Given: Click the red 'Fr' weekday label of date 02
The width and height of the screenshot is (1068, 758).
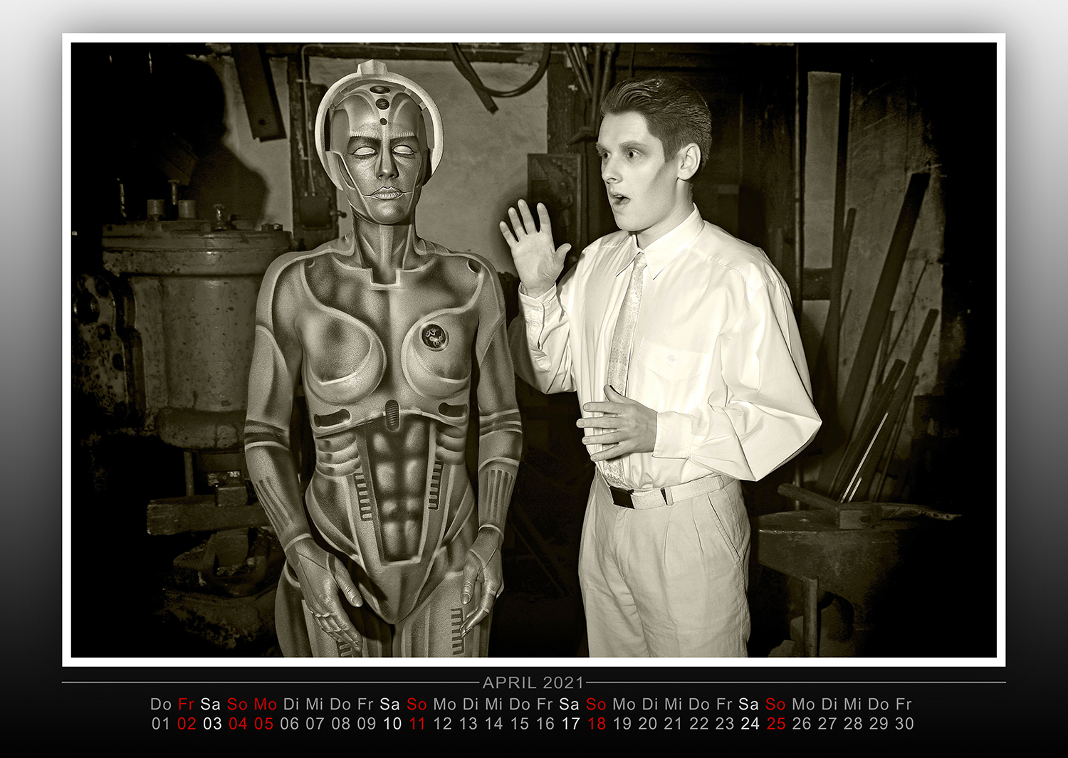Looking at the screenshot, I should [186, 704].
